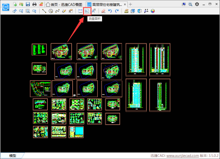220x159 pixels.
Task: Click the undo arrow icon
Action: (110, 11)
